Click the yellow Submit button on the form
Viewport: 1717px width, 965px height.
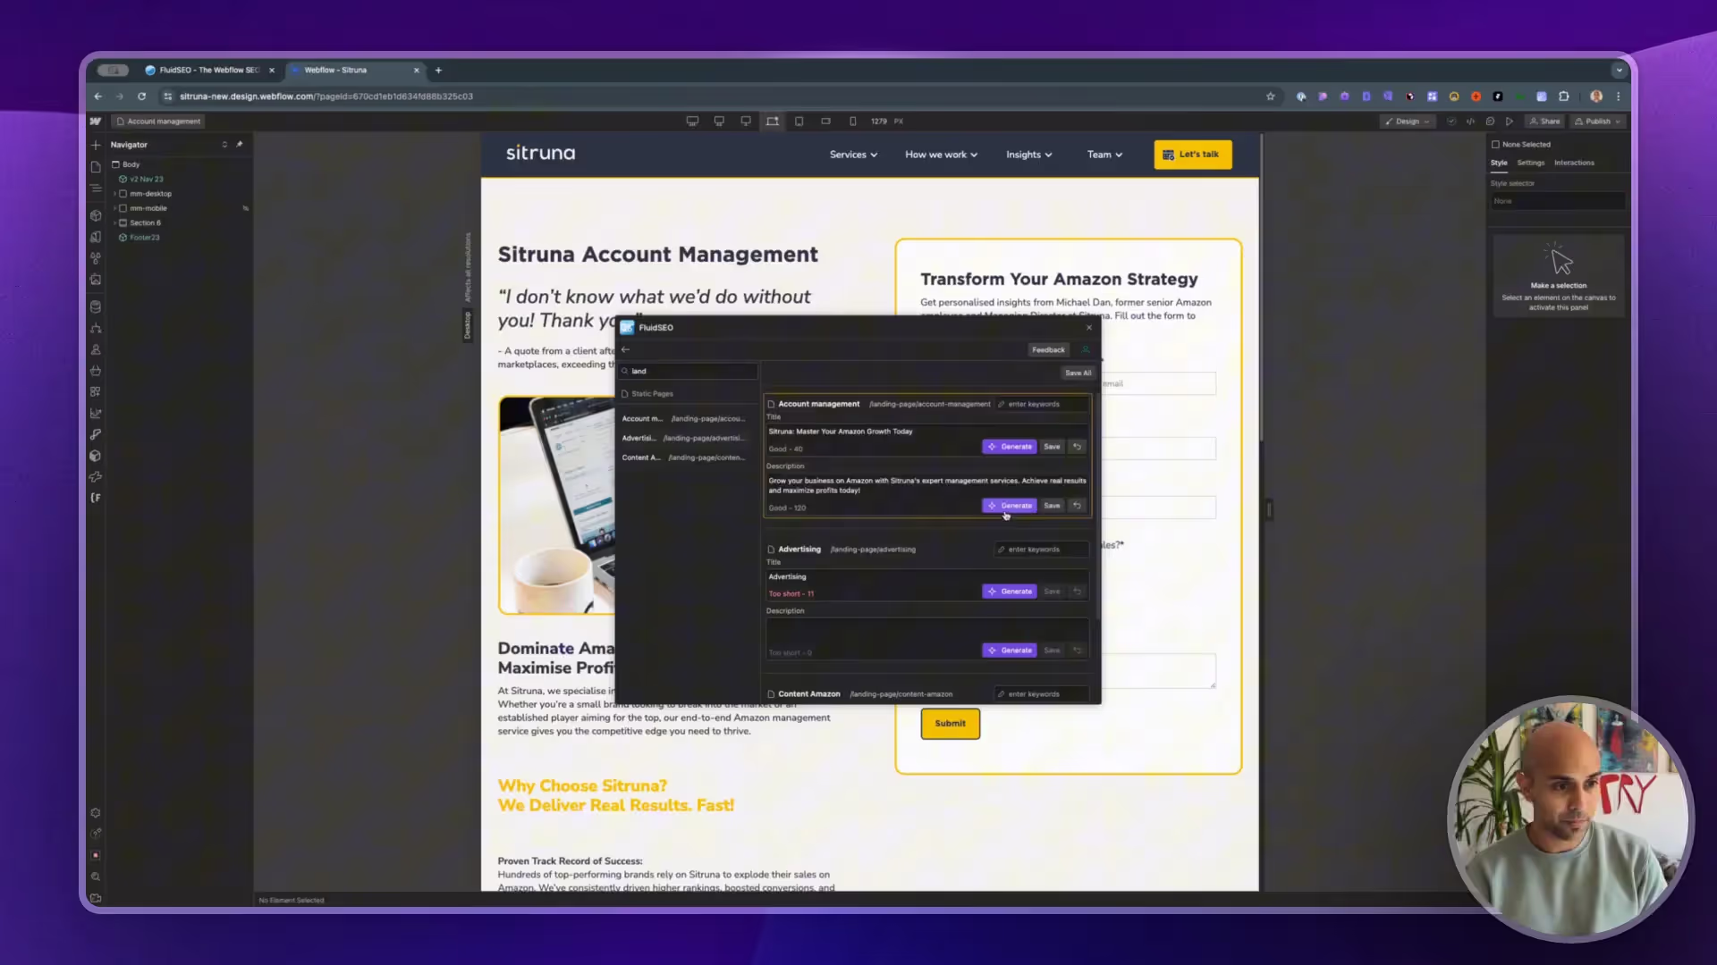tap(951, 724)
